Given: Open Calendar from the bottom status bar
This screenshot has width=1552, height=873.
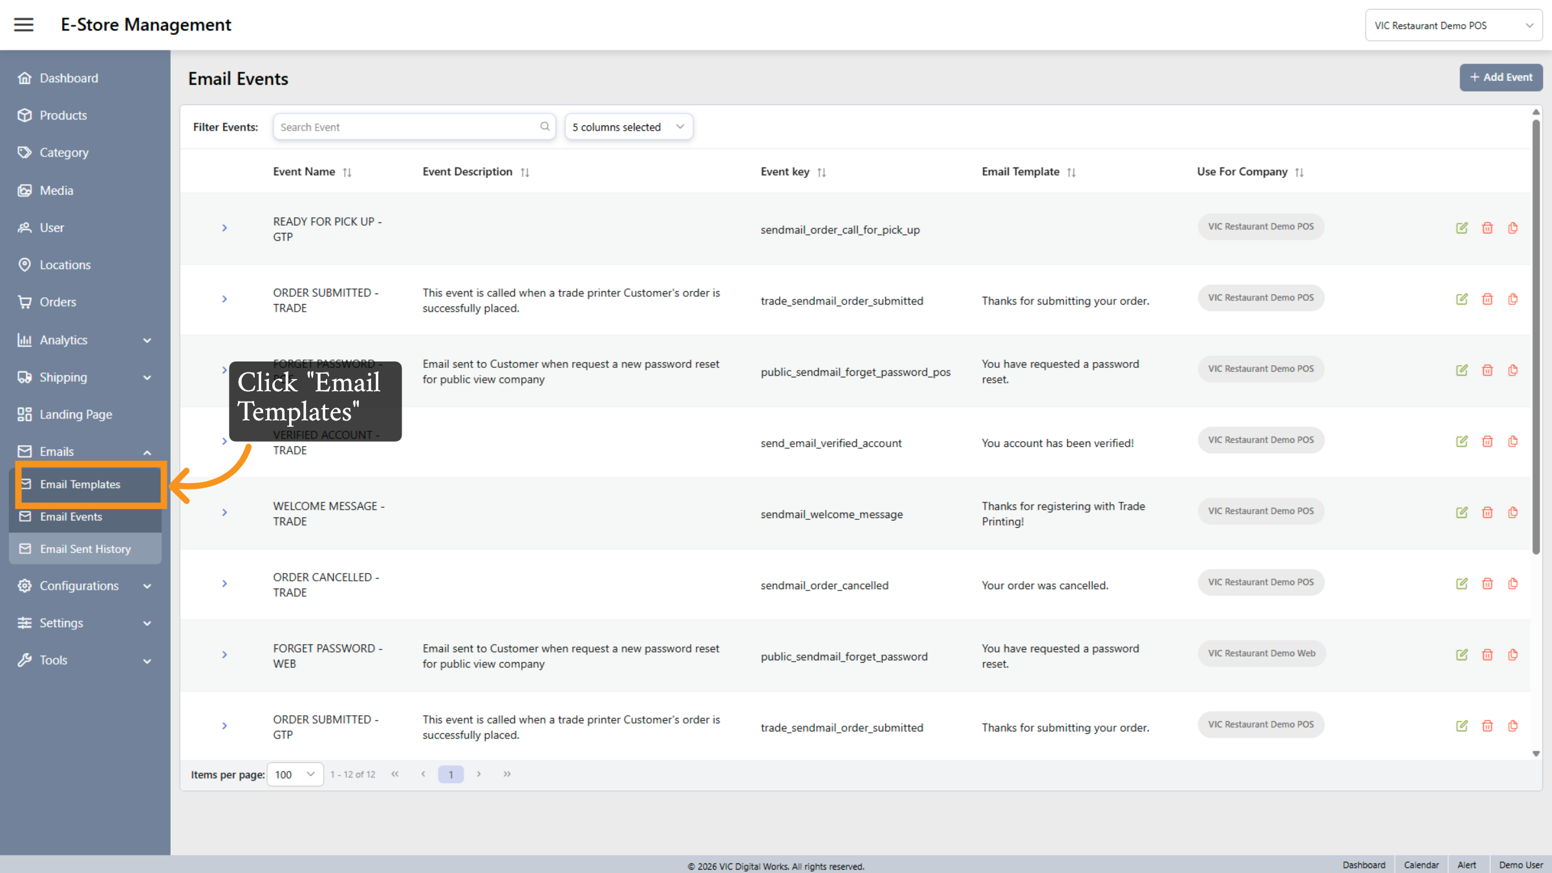Looking at the screenshot, I should [1421, 865].
